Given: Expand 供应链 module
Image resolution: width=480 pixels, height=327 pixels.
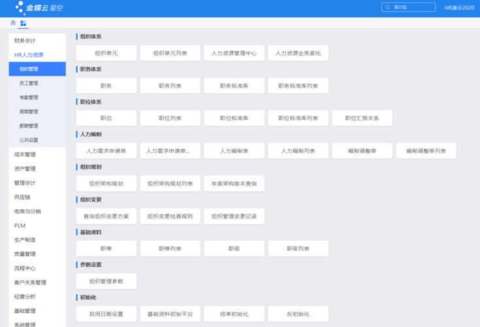Looking at the screenshot, I should 37,197.
